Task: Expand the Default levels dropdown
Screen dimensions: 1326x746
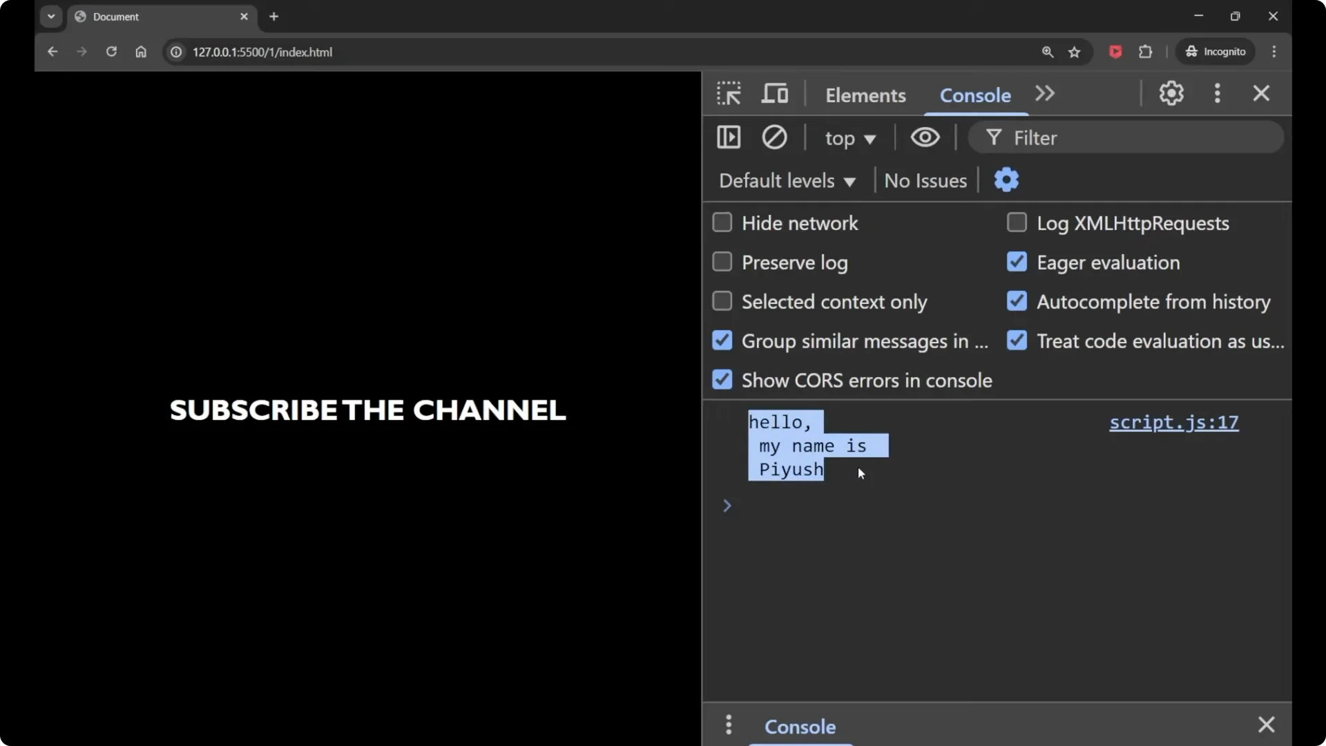Action: pyautogui.click(x=787, y=181)
